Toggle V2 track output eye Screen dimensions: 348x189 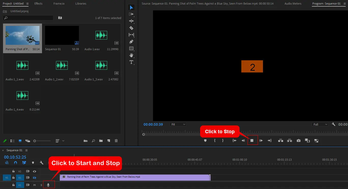(34, 171)
